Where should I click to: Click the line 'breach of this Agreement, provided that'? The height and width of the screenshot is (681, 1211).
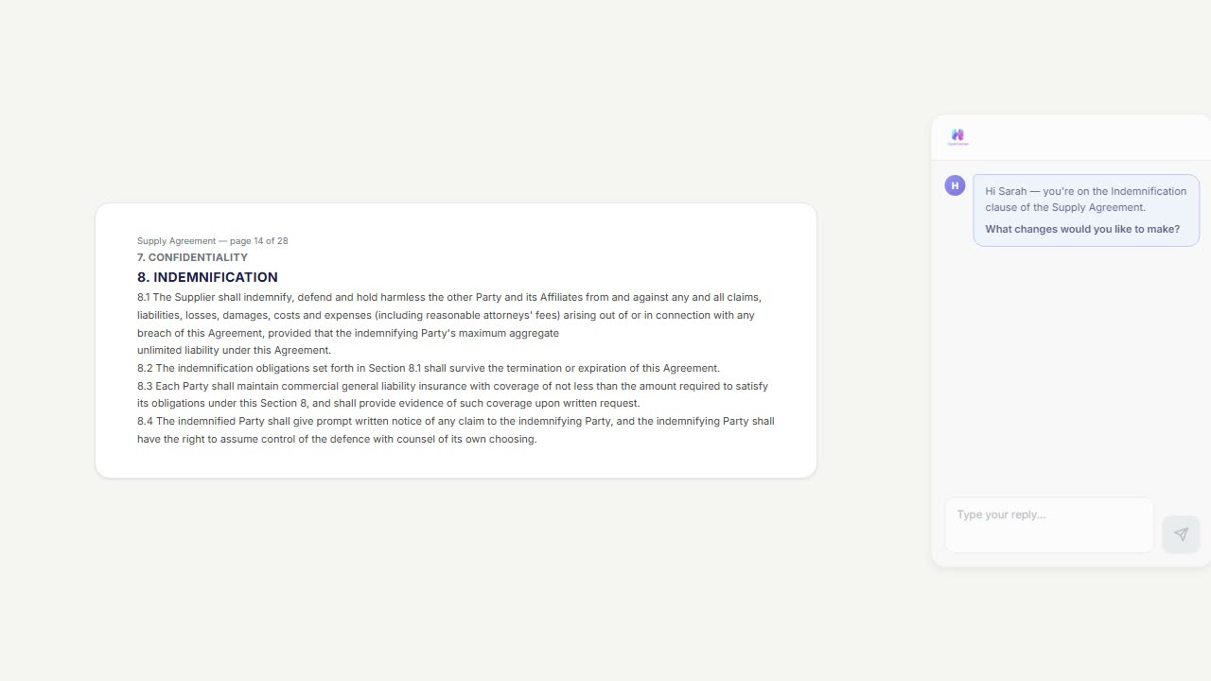(x=347, y=333)
